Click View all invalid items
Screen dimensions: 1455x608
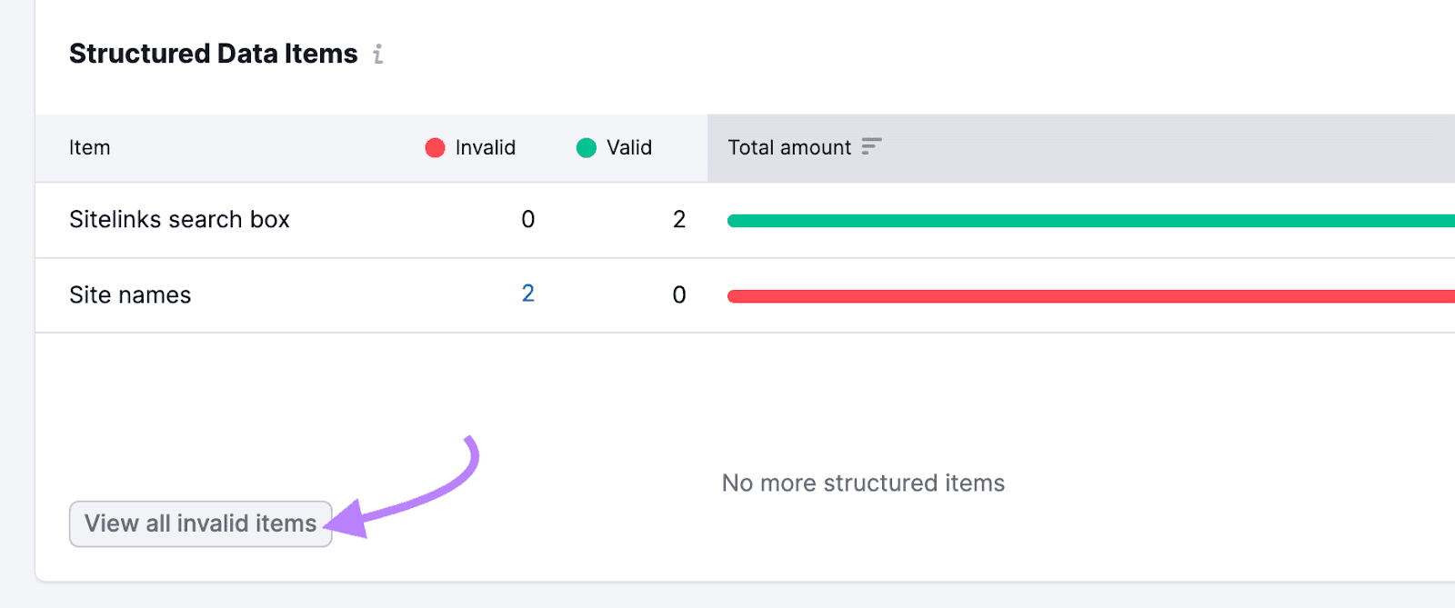coord(199,523)
